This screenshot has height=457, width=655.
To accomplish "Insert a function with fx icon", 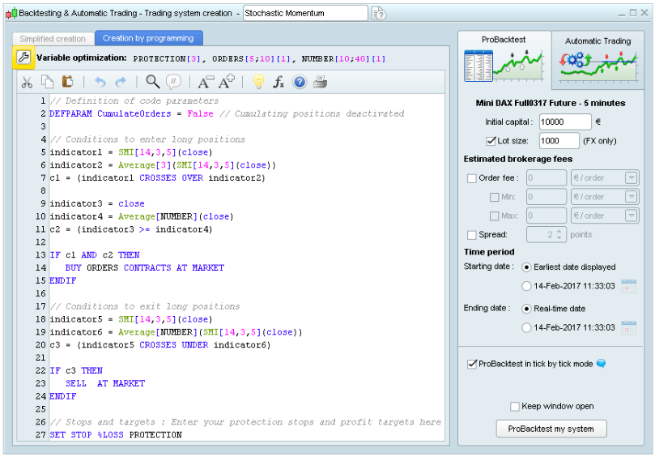I will pos(278,82).
